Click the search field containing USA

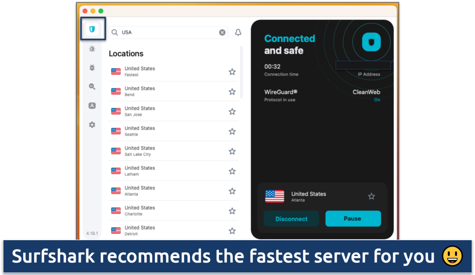pyautogui.click(x=168, y=33)
